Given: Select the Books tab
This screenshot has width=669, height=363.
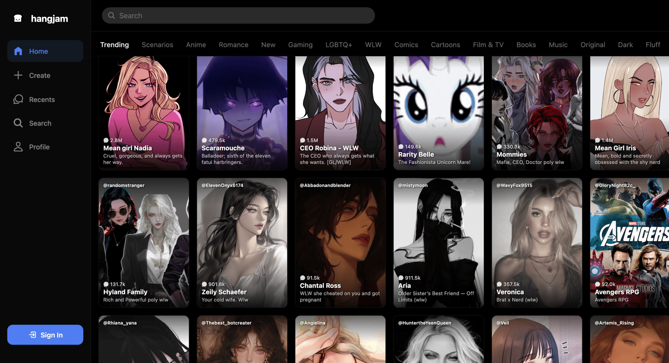Looking at the screenshot, I should 526,45.
